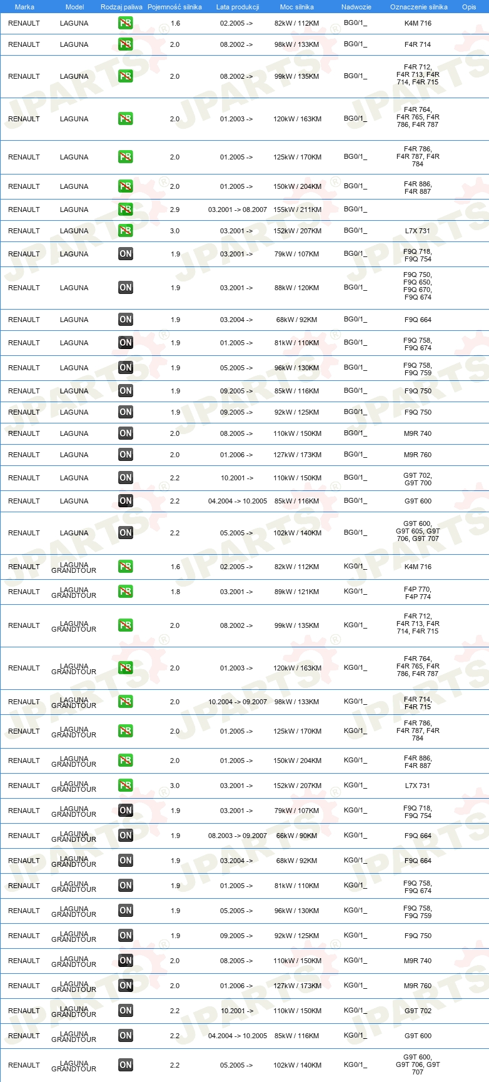Click diesel ON icon in BG0/1_ 96kW / 130KM row
This screenshot has height=1082, width=489.
126,368
